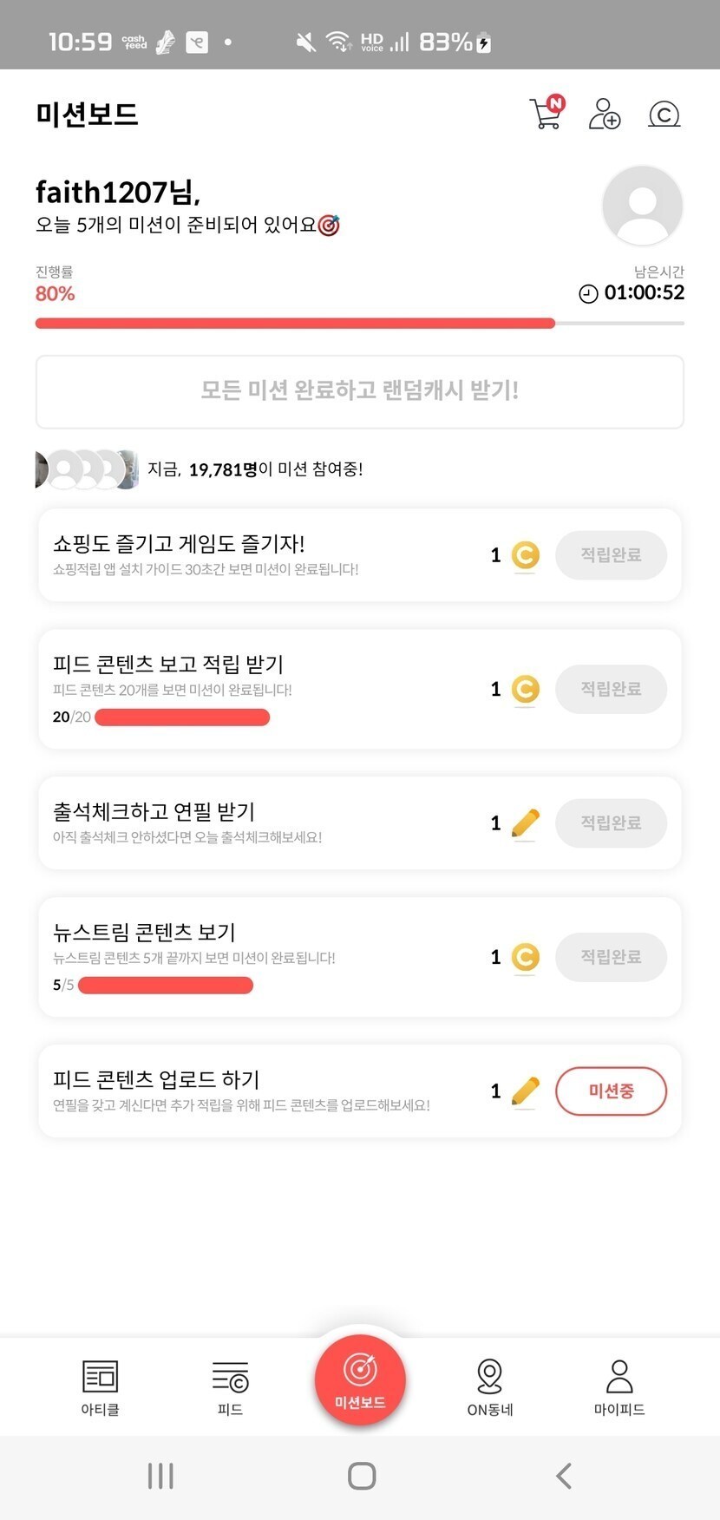
Task: Click the mission progress bar at 80%
Action: click(x=295, y=324)
